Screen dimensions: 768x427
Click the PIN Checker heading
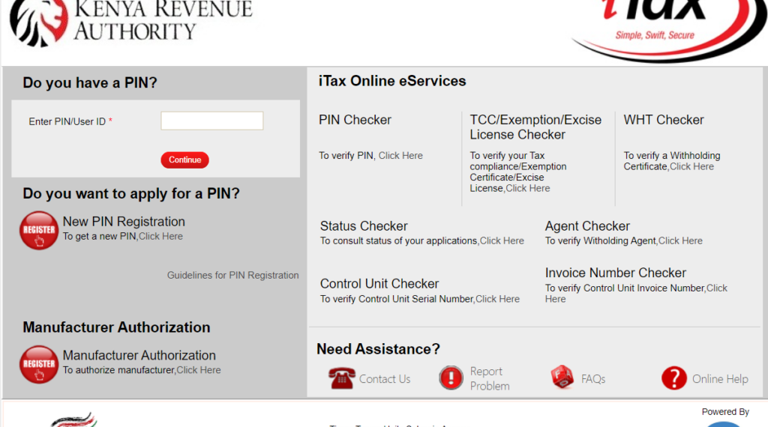point(355,120)
